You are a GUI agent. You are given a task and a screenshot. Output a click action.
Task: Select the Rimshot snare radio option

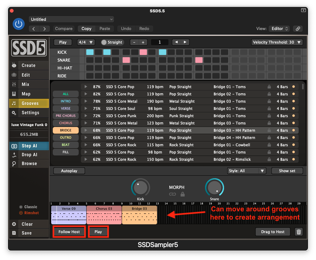[x=21, y=213]
